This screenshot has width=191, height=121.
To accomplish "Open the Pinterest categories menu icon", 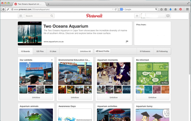I will (x=21, y=16).
